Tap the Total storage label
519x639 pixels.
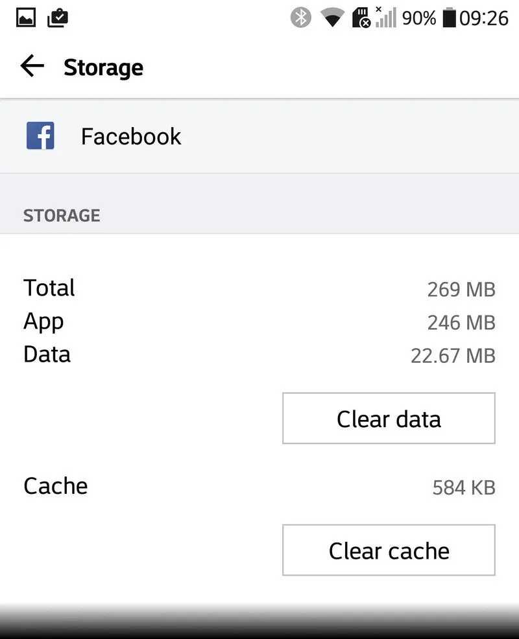pyautogui.click(x=49, y=288)
